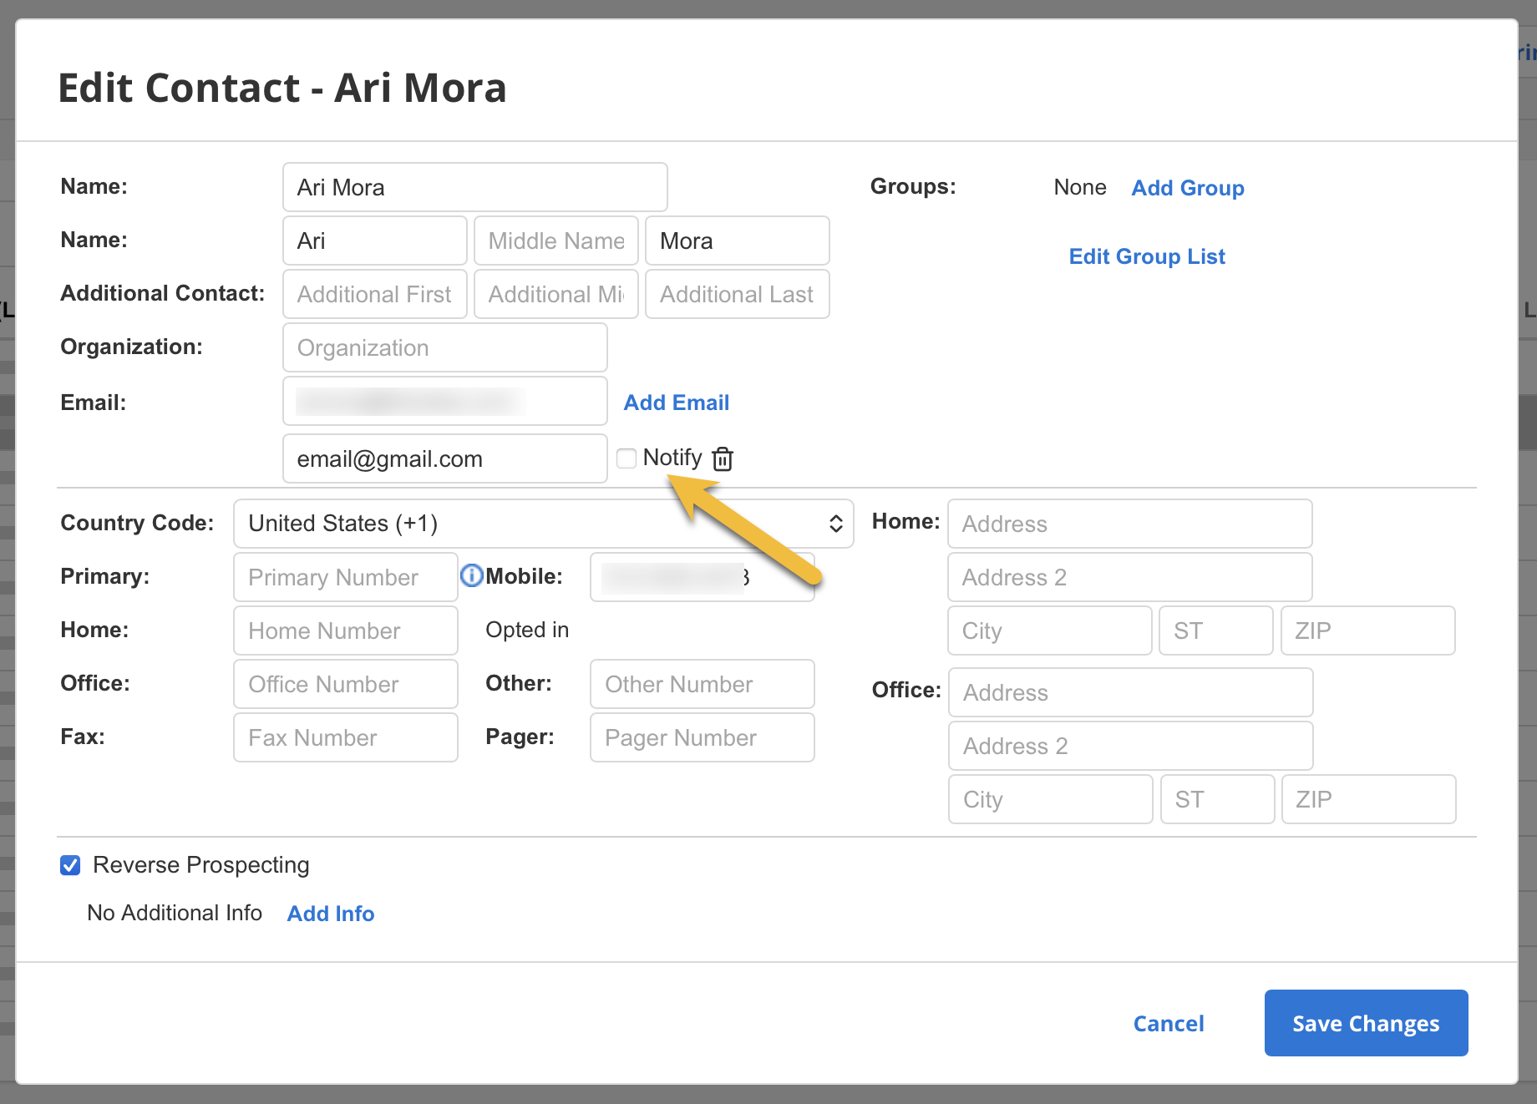Click the Home City field
1537x1104 pixels.
coord(1050,630)
